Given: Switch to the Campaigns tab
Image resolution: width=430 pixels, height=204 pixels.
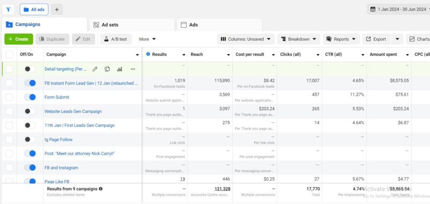Looking at the screenshot, I should (x=45, y=24).
